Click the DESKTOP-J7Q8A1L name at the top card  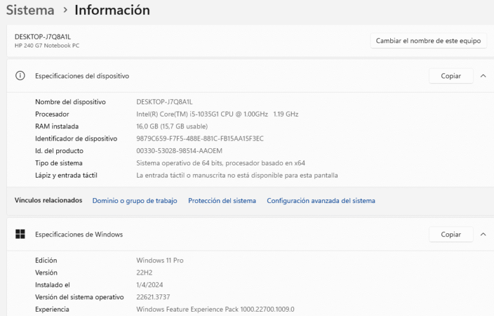click(43, 37)
